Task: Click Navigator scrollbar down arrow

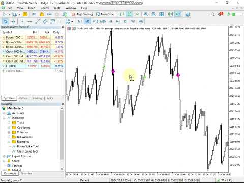Action: pos(62,169)
